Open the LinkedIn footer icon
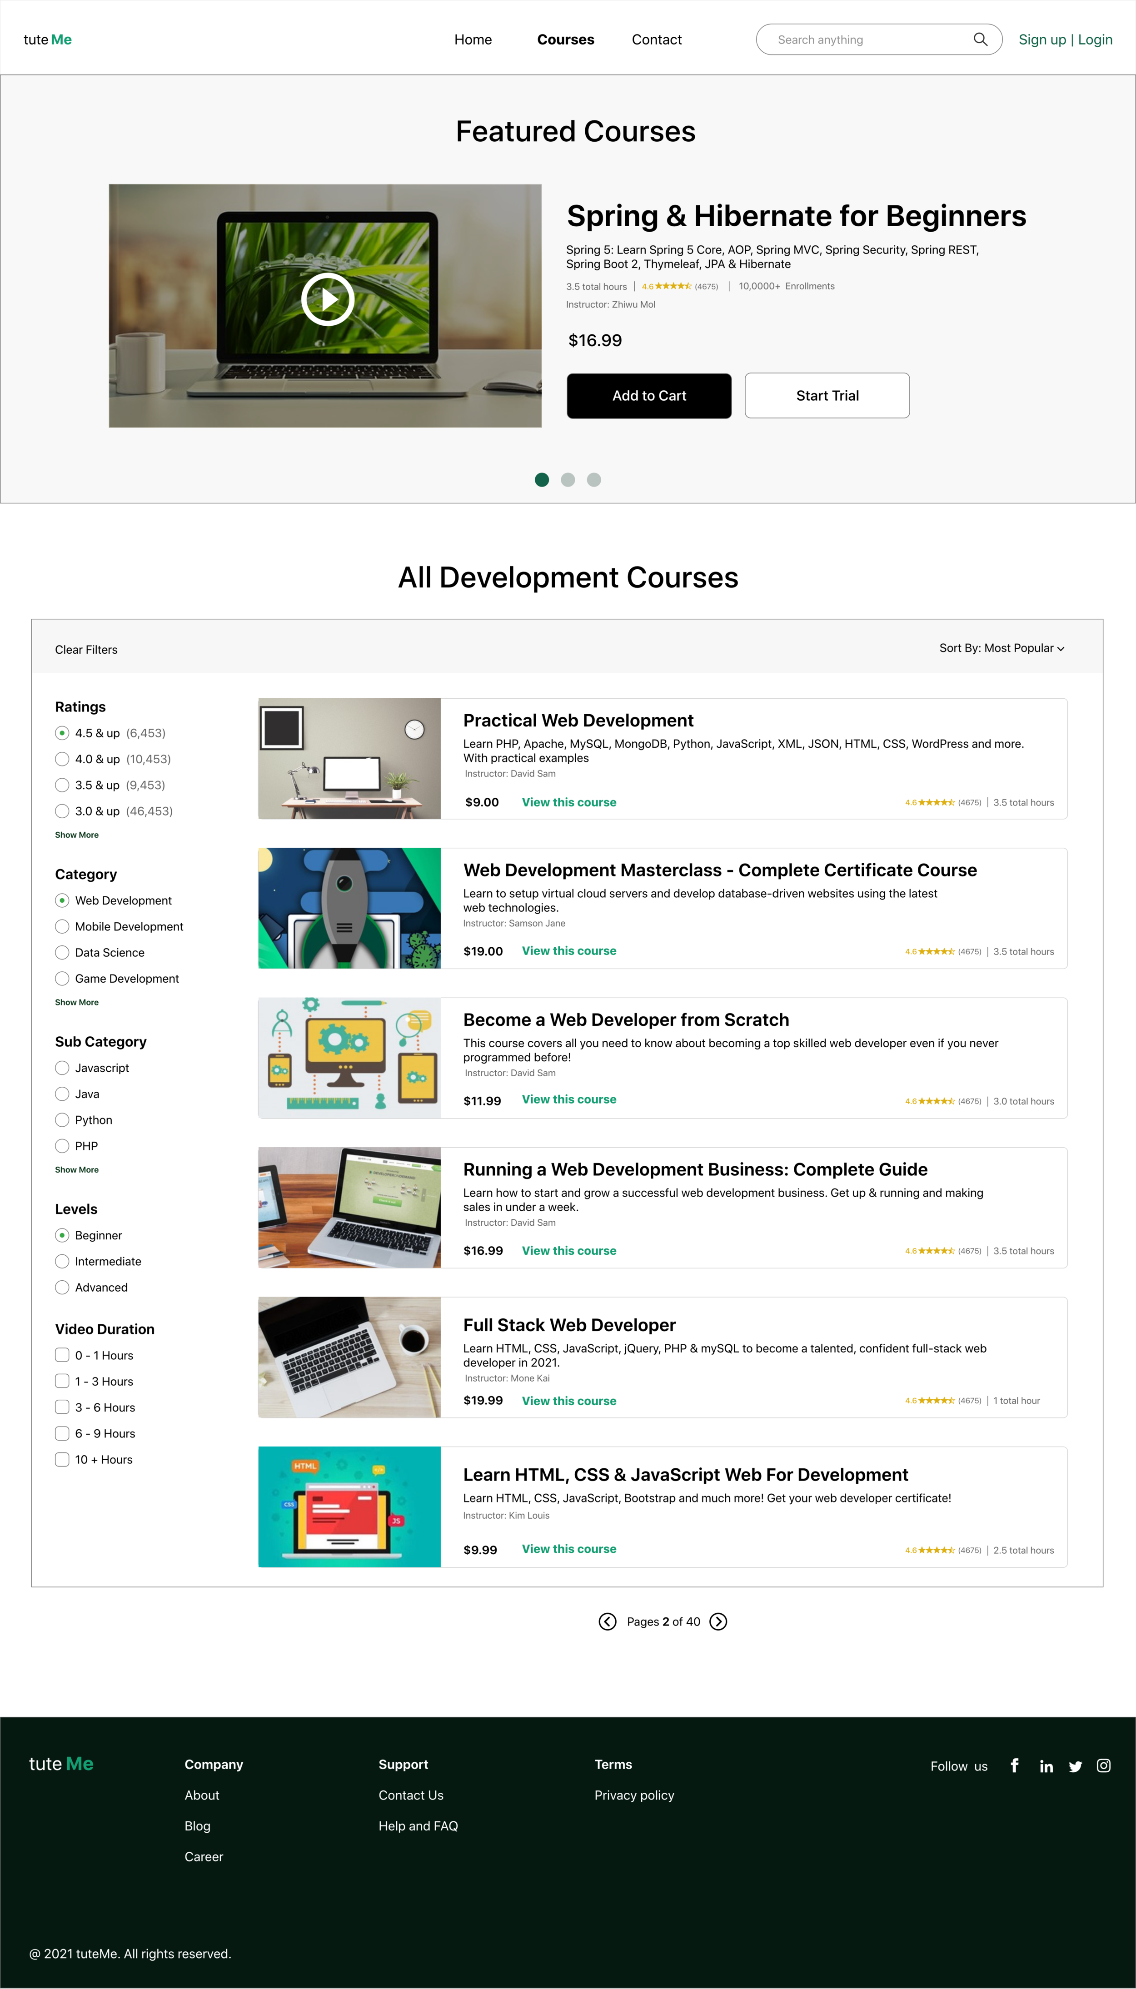This screenshot has width=1136, height=1989. (x=1046, y=1766)
